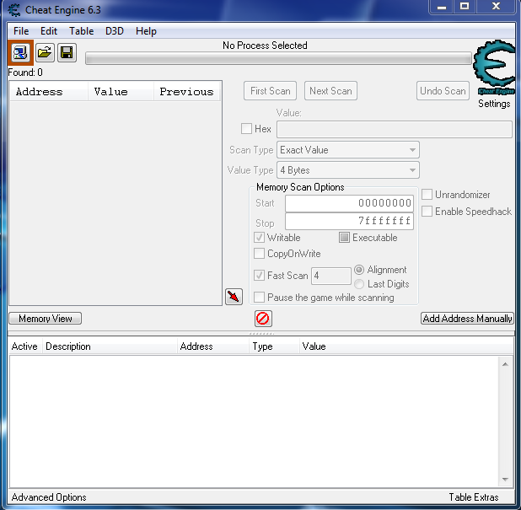Image resolution: width=521 pixels, height=510 pixels.
Task: Open the File menu
Action: click(21, 31)
